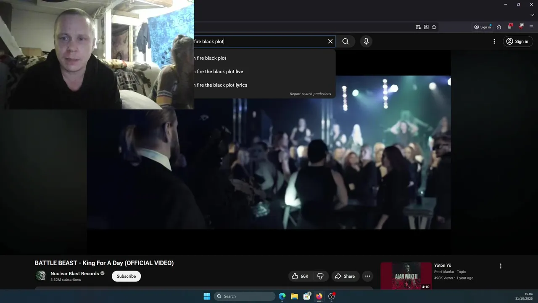This screenshot has width=538, height=303.
Task: Bookmark this page with the star icon
Action: coord(434,27)
